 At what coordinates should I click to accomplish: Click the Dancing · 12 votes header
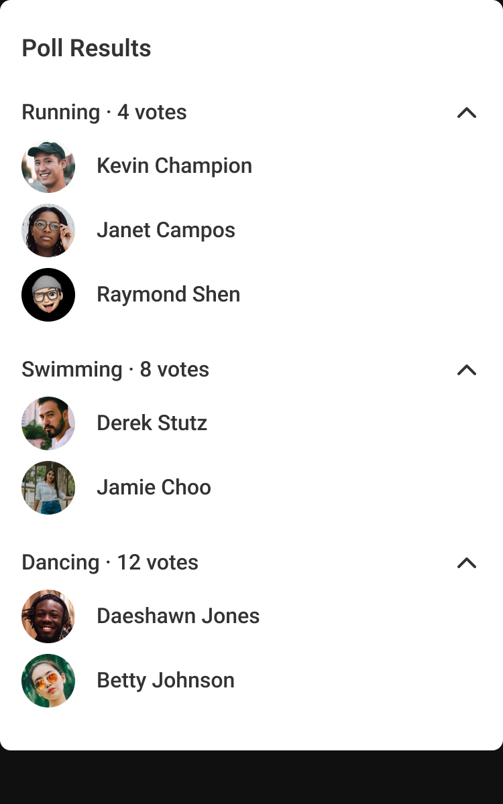[x=110, y=562]
